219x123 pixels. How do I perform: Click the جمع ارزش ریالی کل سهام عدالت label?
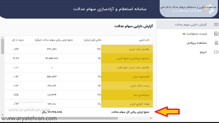point(130,112)
